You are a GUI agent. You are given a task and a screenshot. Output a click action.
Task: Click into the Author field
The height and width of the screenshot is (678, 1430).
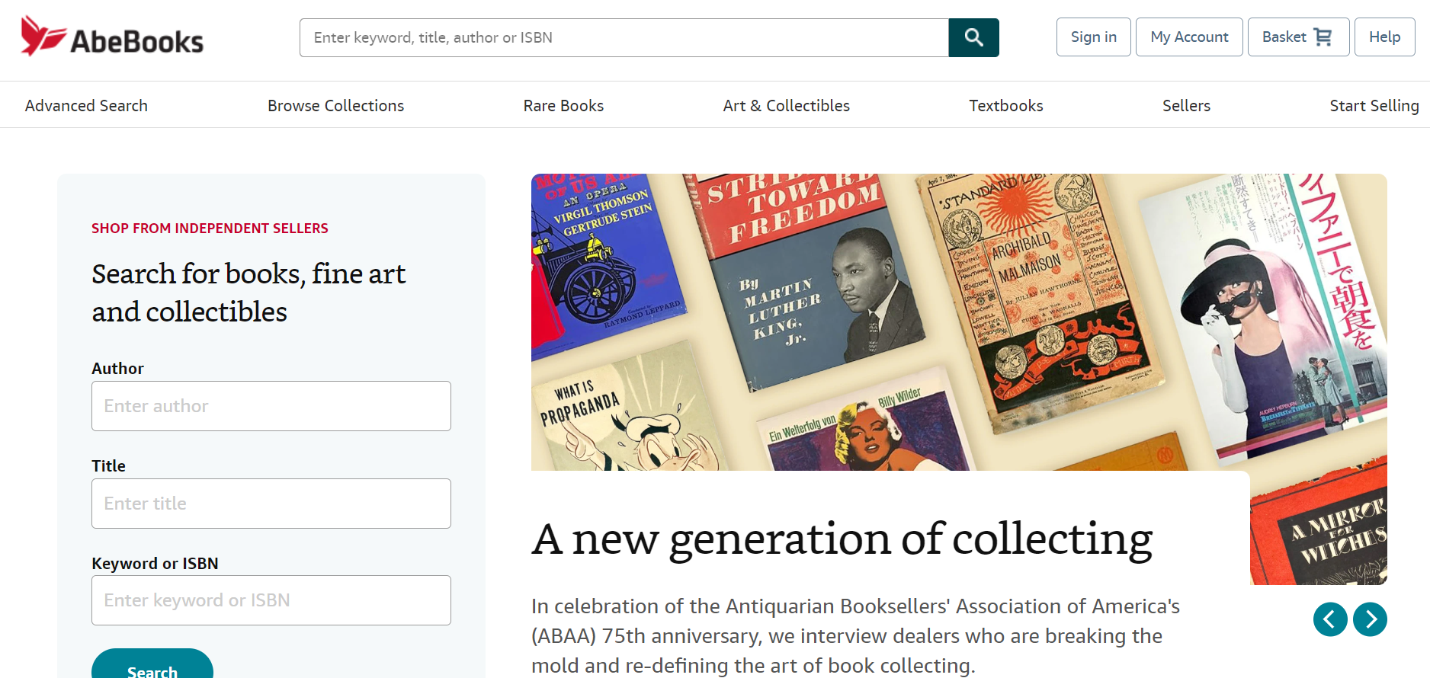click(x=271, y=406)
